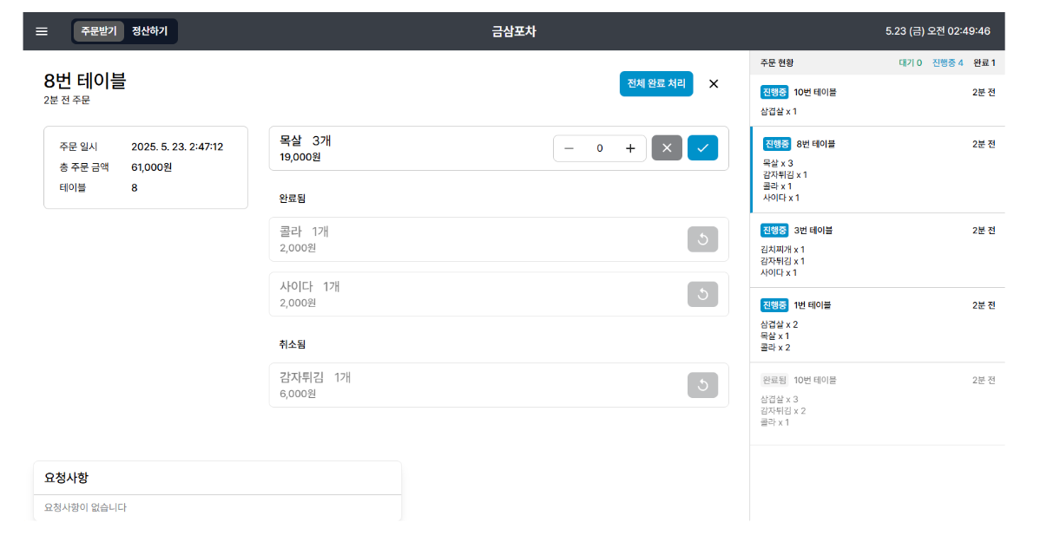Click the 전체 완료 처리 button
This screenshot has height=542, width=1060.
656,83
